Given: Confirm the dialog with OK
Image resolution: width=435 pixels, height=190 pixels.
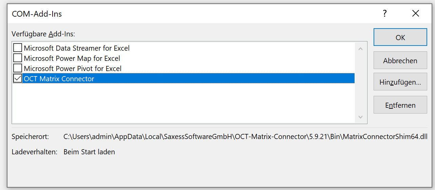Looking at the screenshot, I should (x=400, y=37).
